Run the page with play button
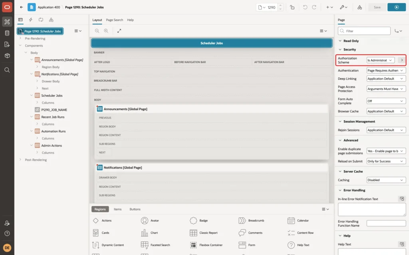This screenshot has height=255, width=409. pos(397,7)
